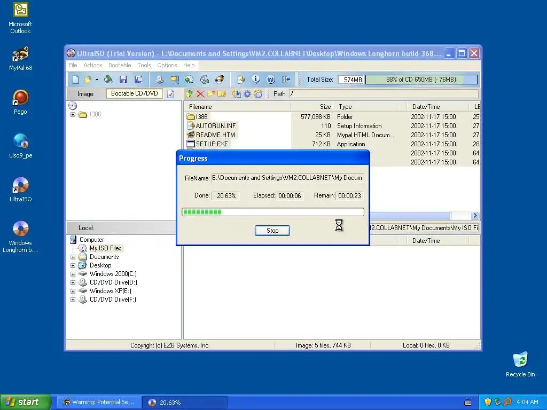Click the folder icon right of the gear

point(258,94)
